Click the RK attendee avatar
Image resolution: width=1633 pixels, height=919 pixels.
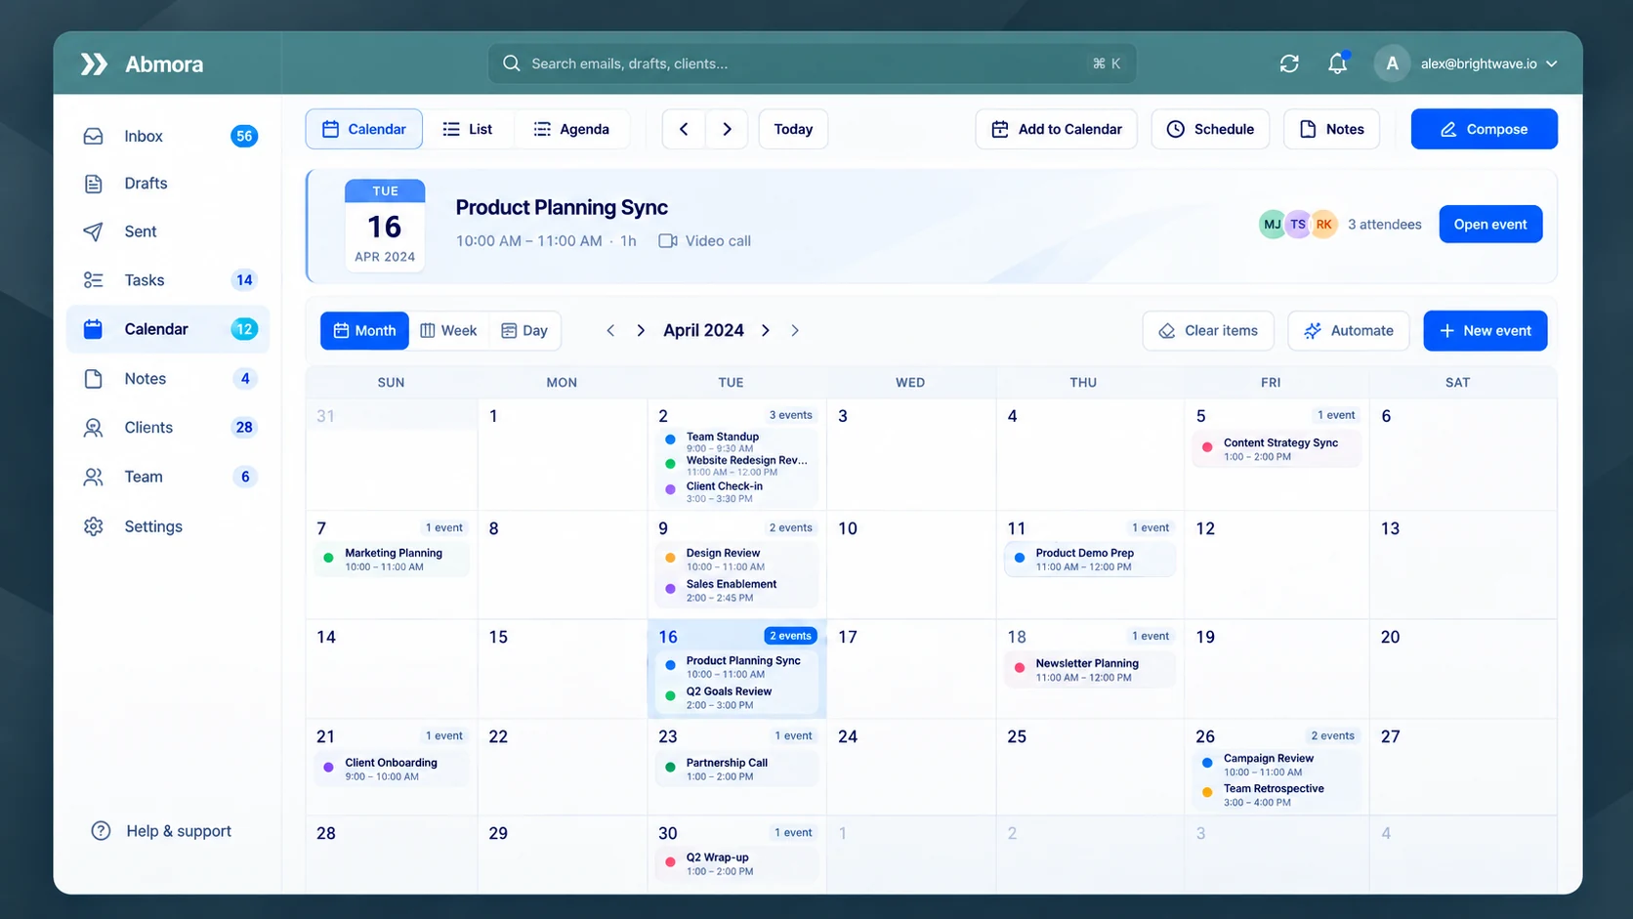click(x=1323, y=225)
